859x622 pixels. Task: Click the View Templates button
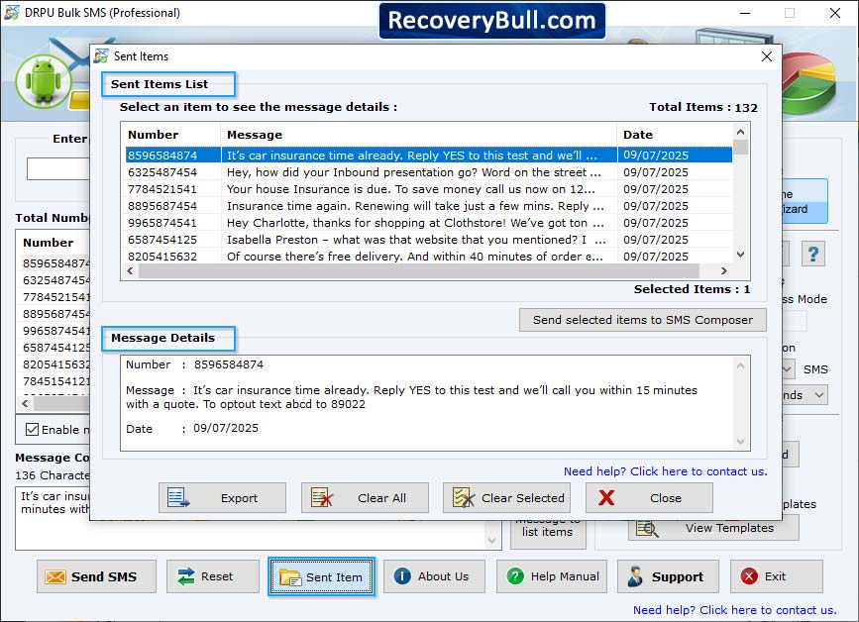tap(713, 528)
